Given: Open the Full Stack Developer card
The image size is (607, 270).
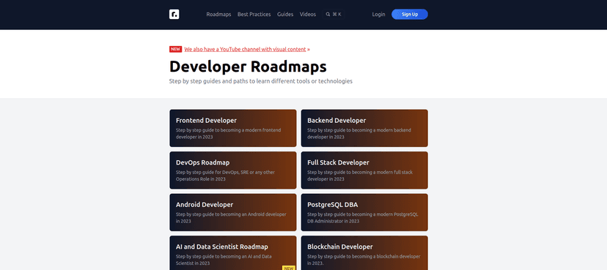Looking at the screenshot, I should click(x=364, y=170).
